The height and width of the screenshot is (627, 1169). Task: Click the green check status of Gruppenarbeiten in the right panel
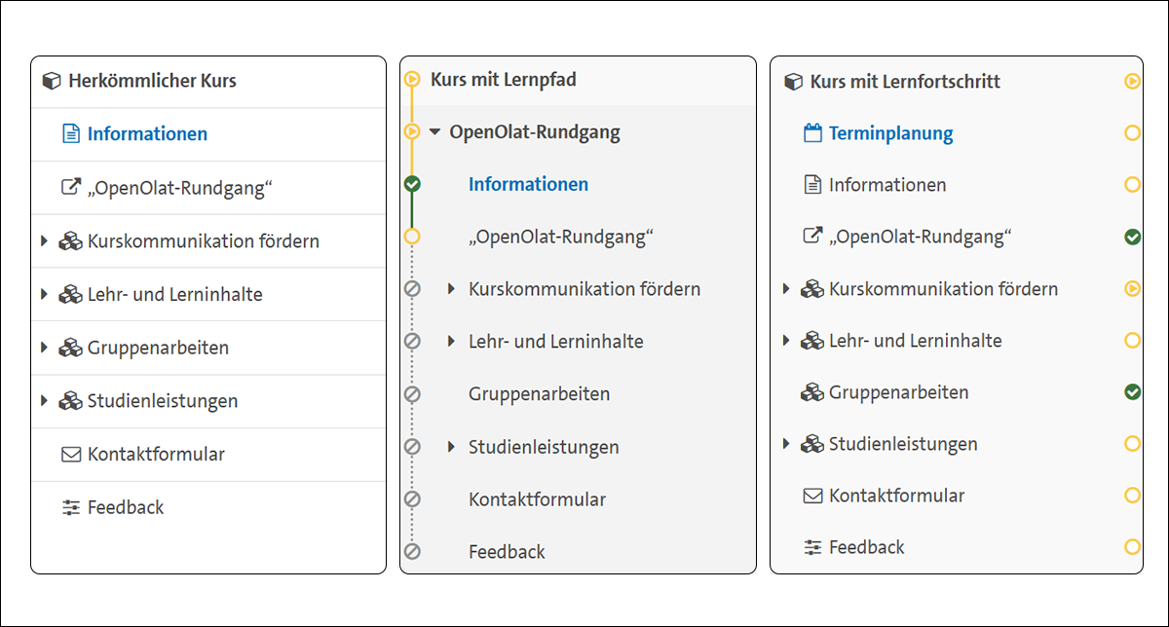1132,391
